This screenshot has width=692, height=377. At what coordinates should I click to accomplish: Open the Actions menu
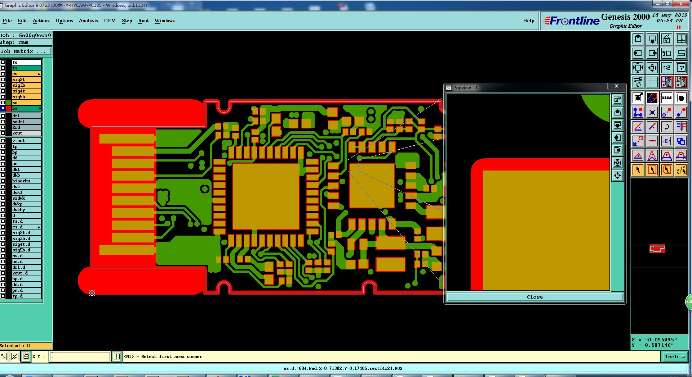coord(41,21)
